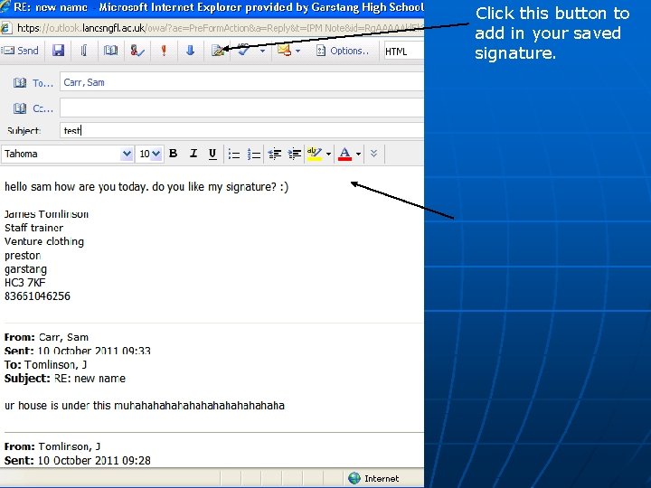This screenshot has height=488, width=651.
Task: Click signature line 'Venture clothing'
Action: tap(44, 241)
